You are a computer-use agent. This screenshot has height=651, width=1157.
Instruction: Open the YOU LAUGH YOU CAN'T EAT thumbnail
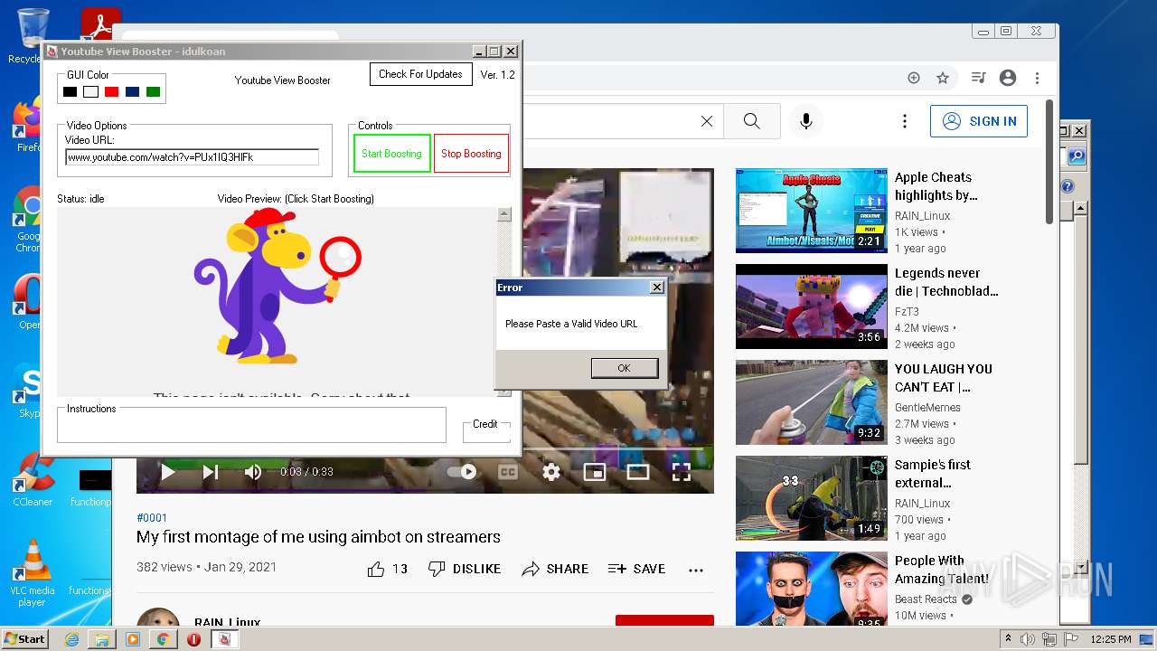pos(812,402)
